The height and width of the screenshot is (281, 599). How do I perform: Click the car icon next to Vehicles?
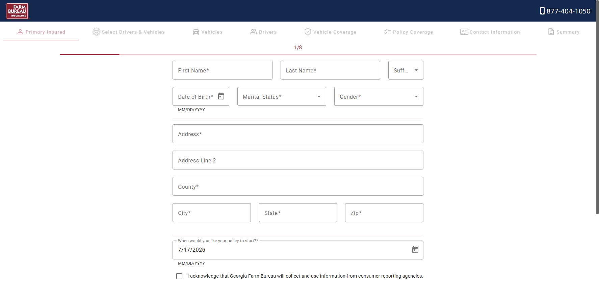pos(196,32)
